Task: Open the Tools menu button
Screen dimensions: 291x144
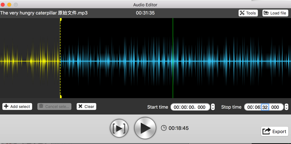Action: 248,13
